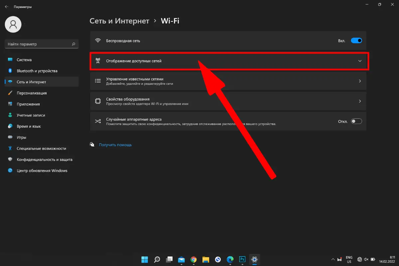This screenshot has height=266, width=399.
Task: Open Конфиденциальность и защита settings
Action: pyautogui.click(x=42, y=160)
